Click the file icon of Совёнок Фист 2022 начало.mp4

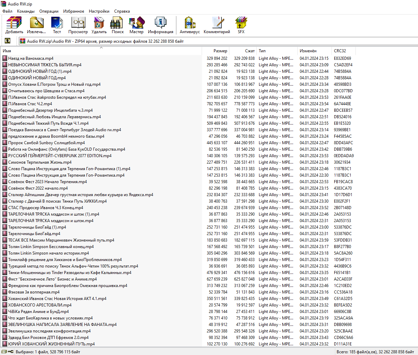[x=5, y=188]
